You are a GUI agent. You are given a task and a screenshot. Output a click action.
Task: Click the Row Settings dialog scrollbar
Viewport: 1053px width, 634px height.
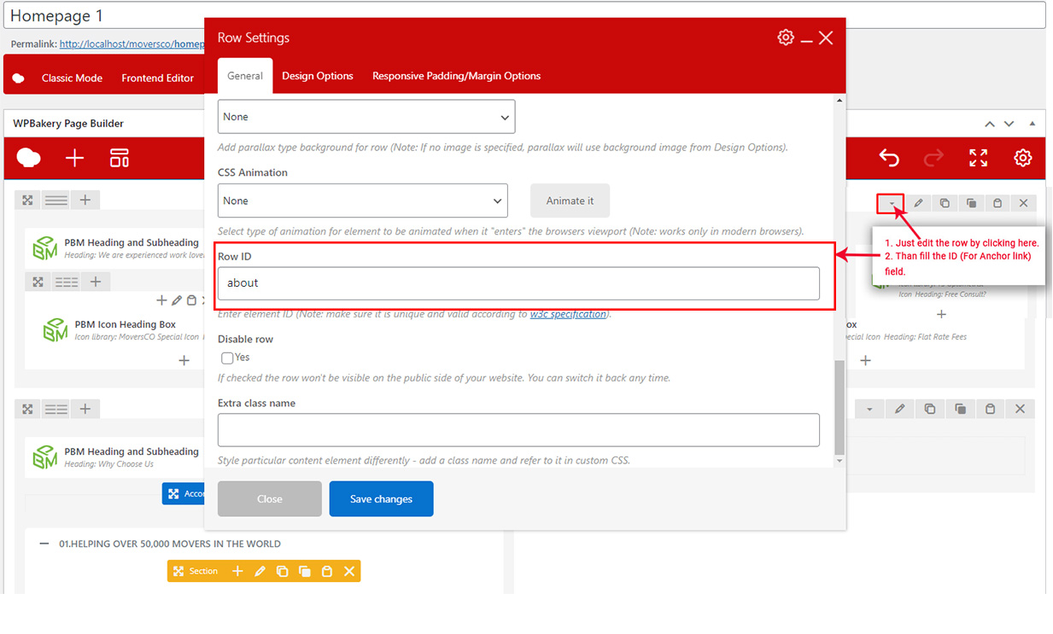[839, 406]
